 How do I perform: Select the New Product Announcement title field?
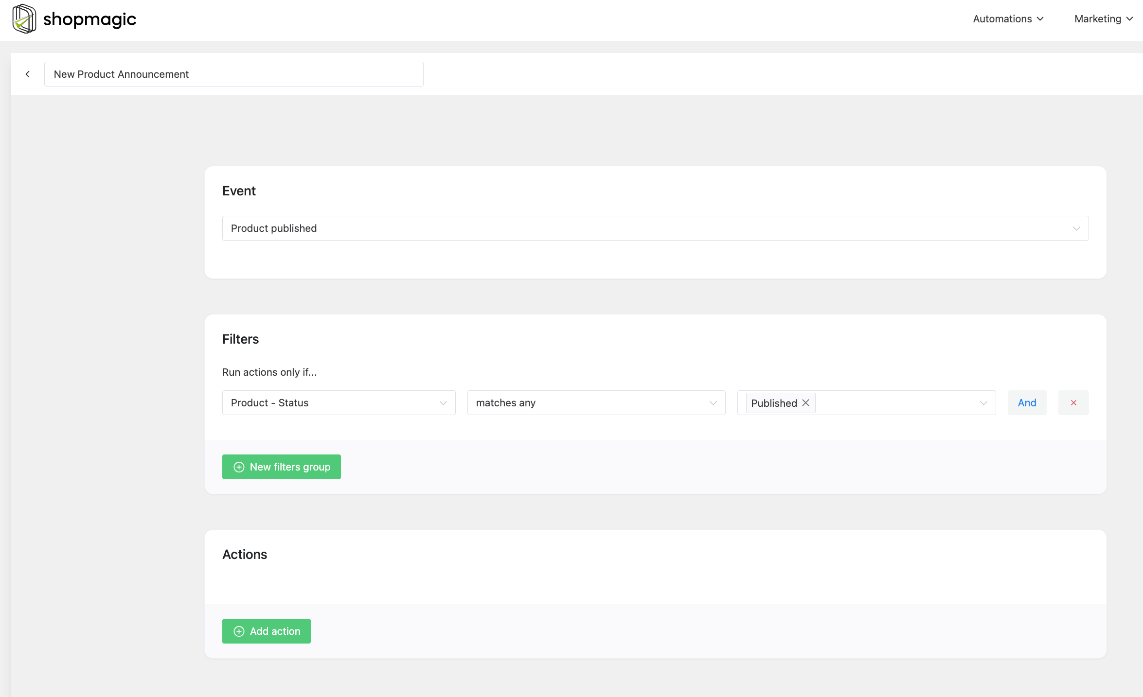[233, 74]
